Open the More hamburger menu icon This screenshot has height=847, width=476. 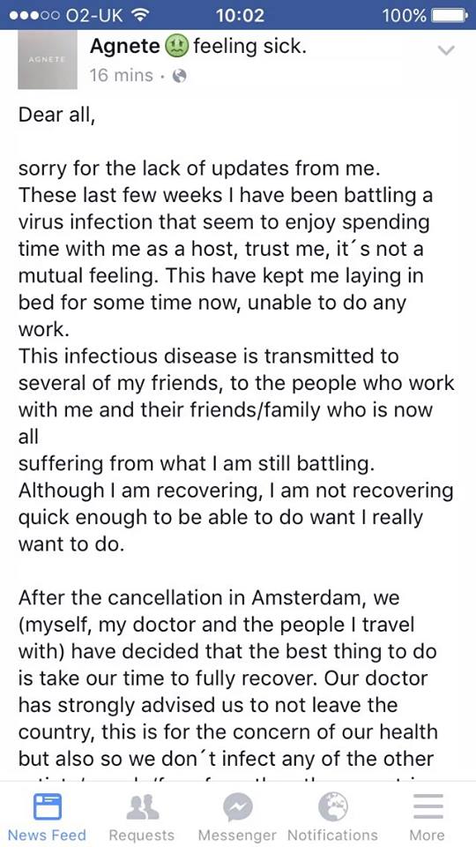(428, 808)
